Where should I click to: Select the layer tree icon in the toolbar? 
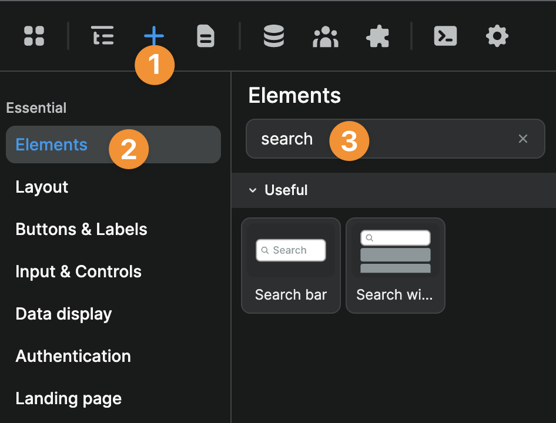102,36
